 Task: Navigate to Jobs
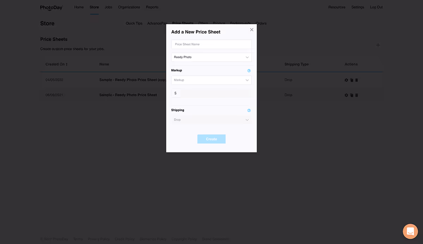pyautogui.click(x=108, y=7)
